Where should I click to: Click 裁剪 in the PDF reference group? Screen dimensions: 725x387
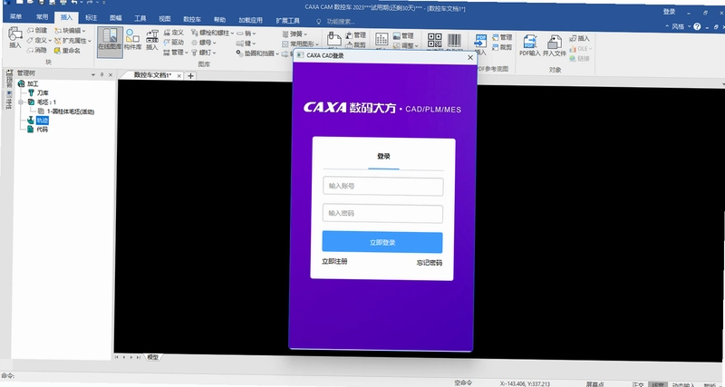pos(502,47)
